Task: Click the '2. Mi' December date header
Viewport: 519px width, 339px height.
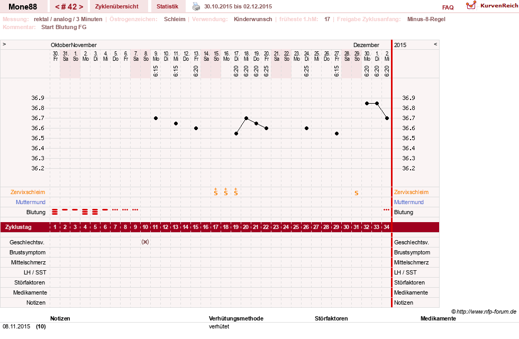Action: [x=387, y=56]
